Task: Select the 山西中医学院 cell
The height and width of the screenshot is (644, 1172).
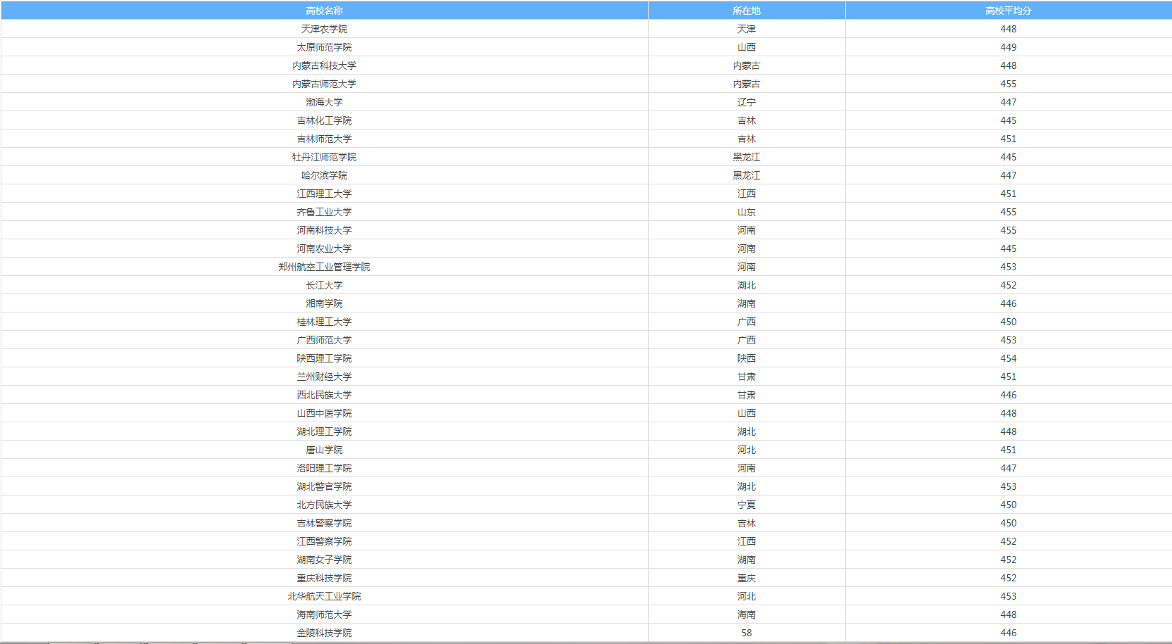Action: pos(324,413)
